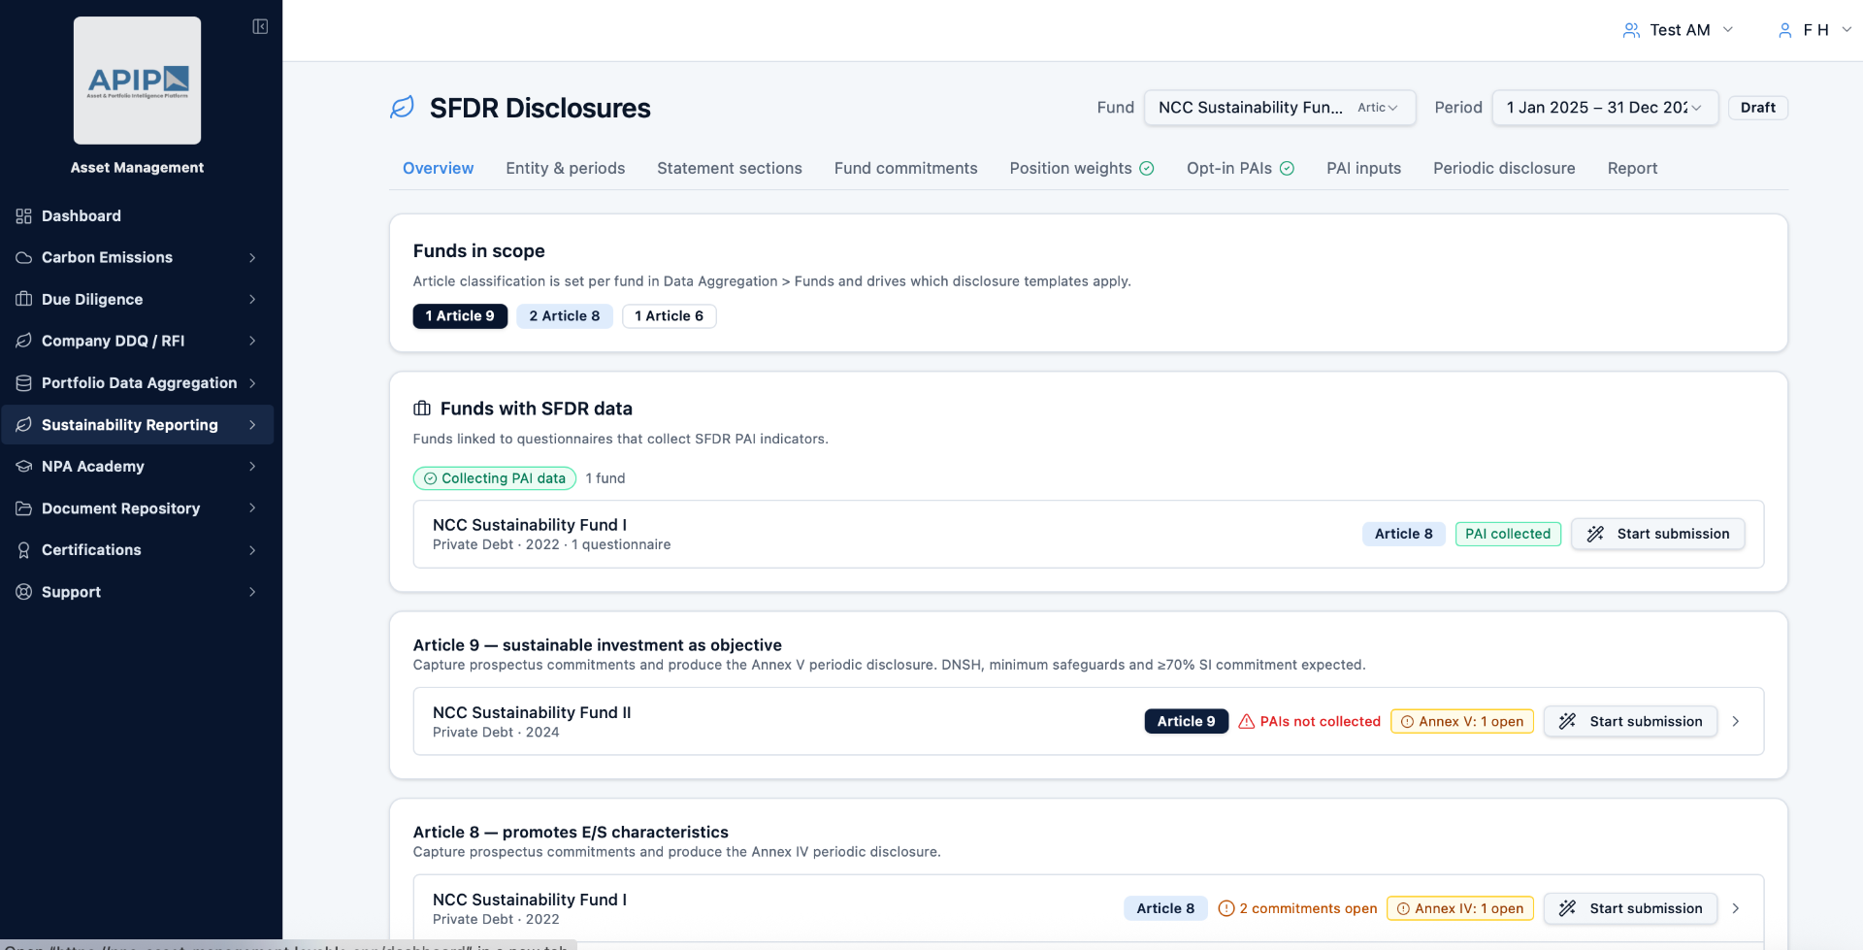
Task: Click the Collecting PAI data check icon
Action: pos(430,478)
